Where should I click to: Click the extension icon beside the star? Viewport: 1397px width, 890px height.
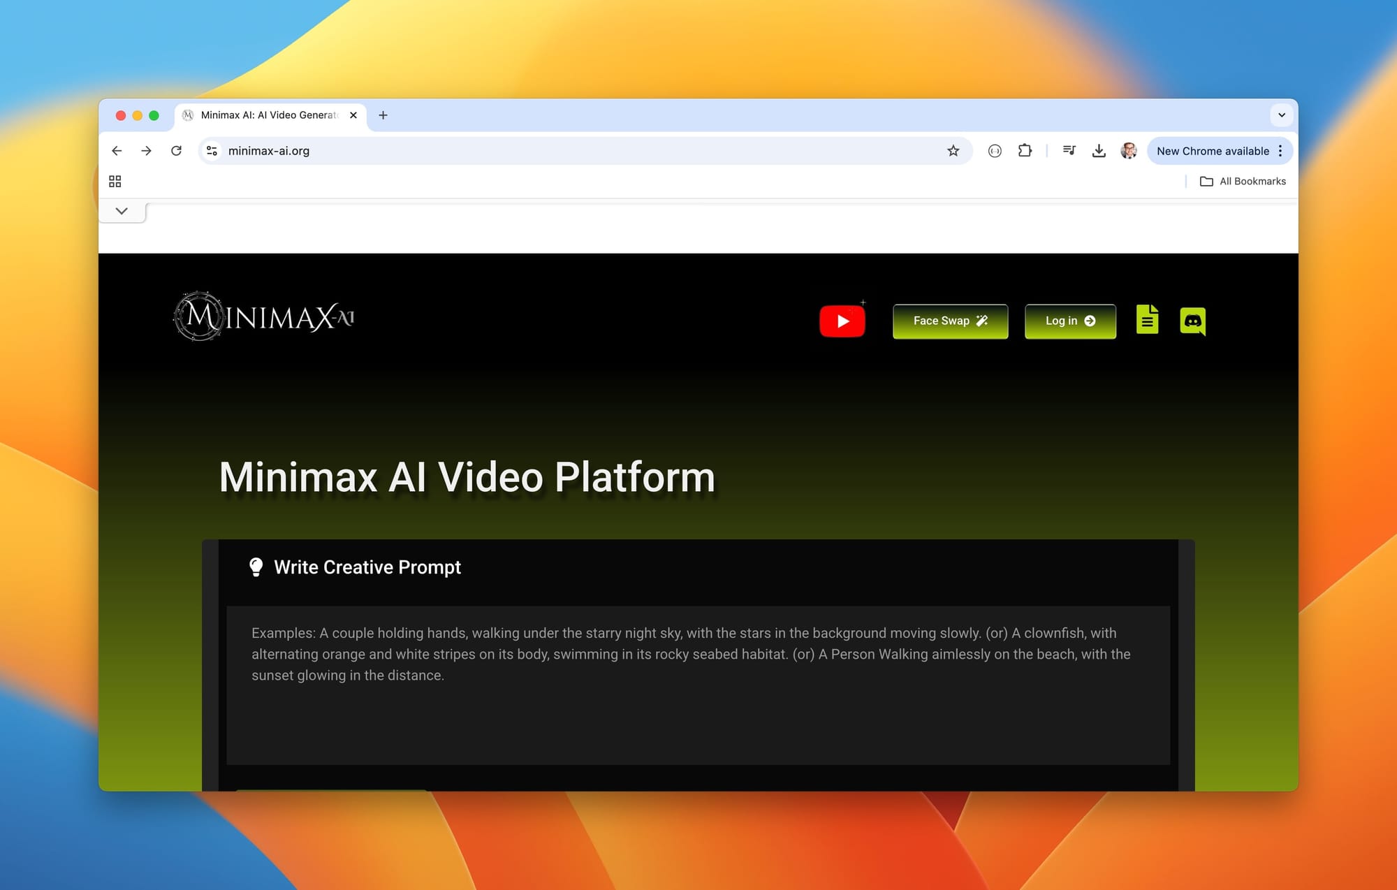pos(995,151)
